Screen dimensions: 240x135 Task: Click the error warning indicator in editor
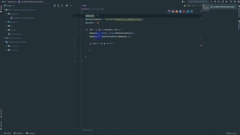click(185, 6)
